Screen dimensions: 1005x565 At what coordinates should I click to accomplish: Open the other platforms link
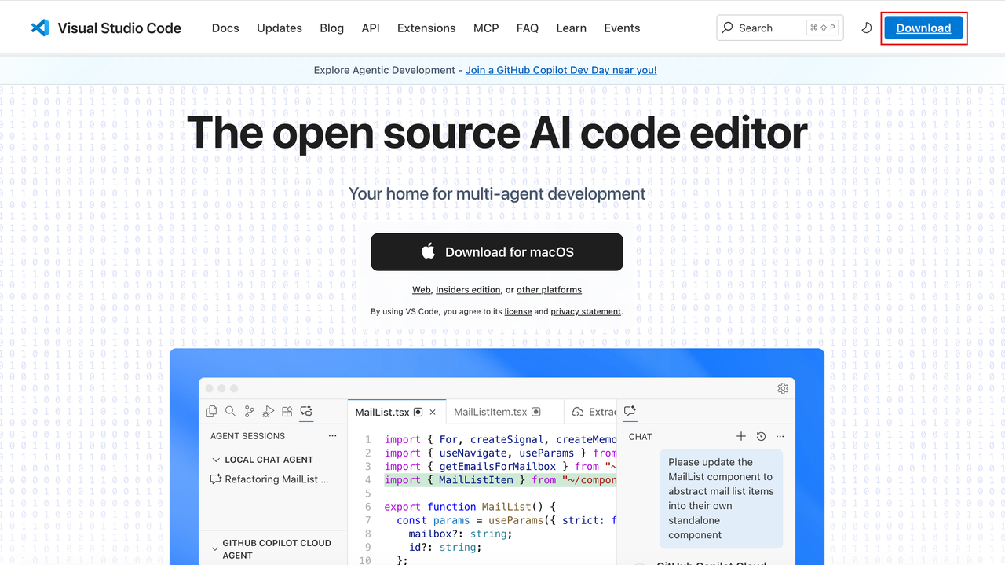pyautogui.click(x=549, y=290)
